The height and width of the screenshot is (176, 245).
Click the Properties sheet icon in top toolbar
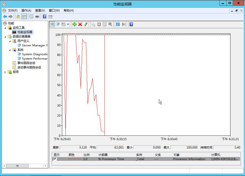[x=31, y=17]
